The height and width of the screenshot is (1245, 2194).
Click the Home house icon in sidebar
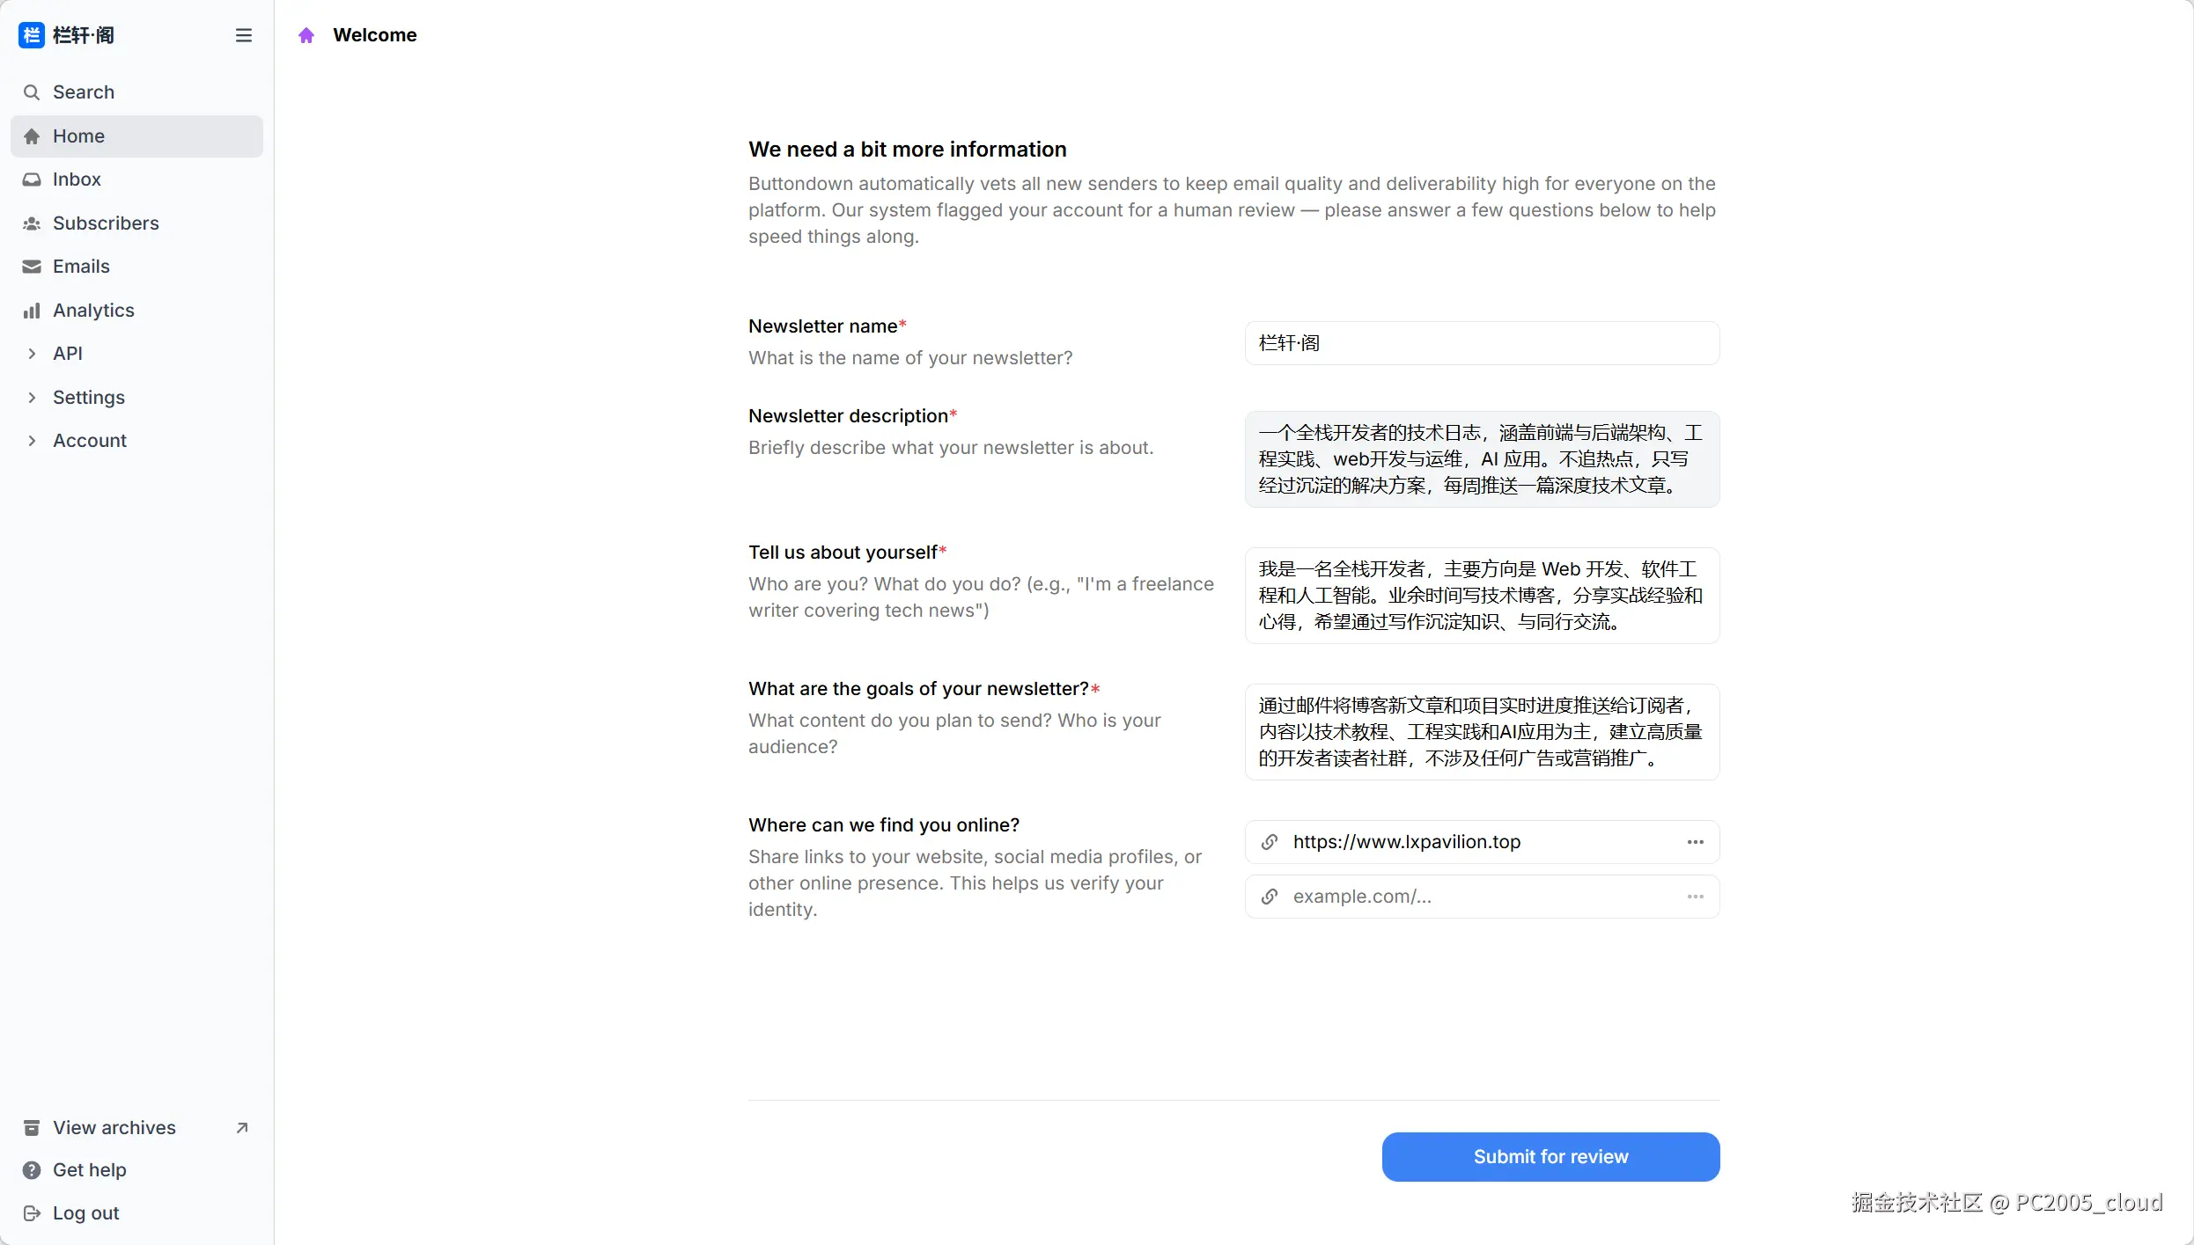tap(32, 136)
